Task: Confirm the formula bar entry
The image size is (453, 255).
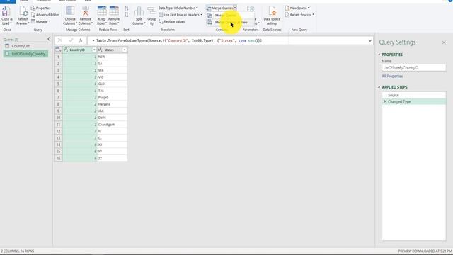Action: coord(71,40)
